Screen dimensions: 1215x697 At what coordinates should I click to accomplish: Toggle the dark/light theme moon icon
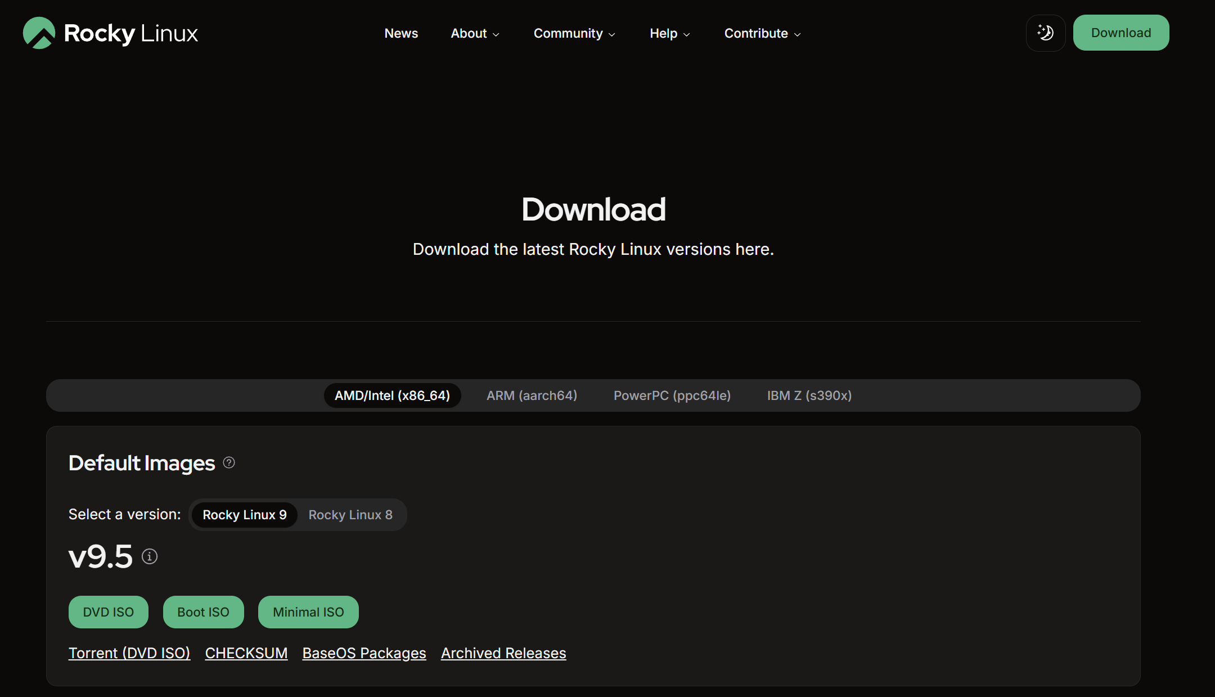point(1046,33)
